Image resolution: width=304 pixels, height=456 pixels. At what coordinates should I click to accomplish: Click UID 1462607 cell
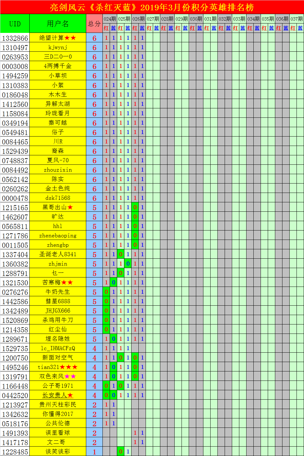(15, 216)
